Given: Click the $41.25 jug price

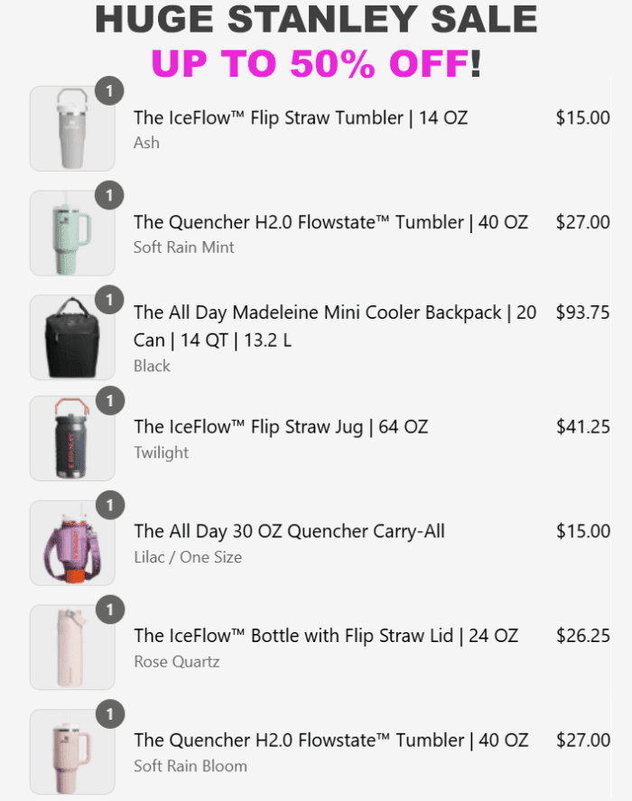Looking at the screenshot, I should point(582,426).
